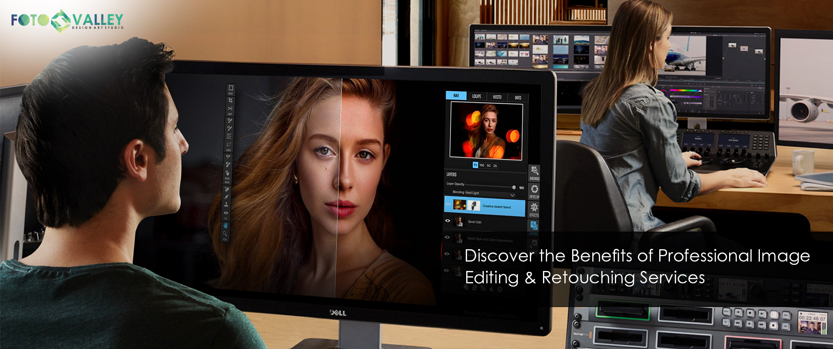Select the scissors trim tool
Image resolution: width=833 pixels, height=349 pixels.
[x=230, y=108]
